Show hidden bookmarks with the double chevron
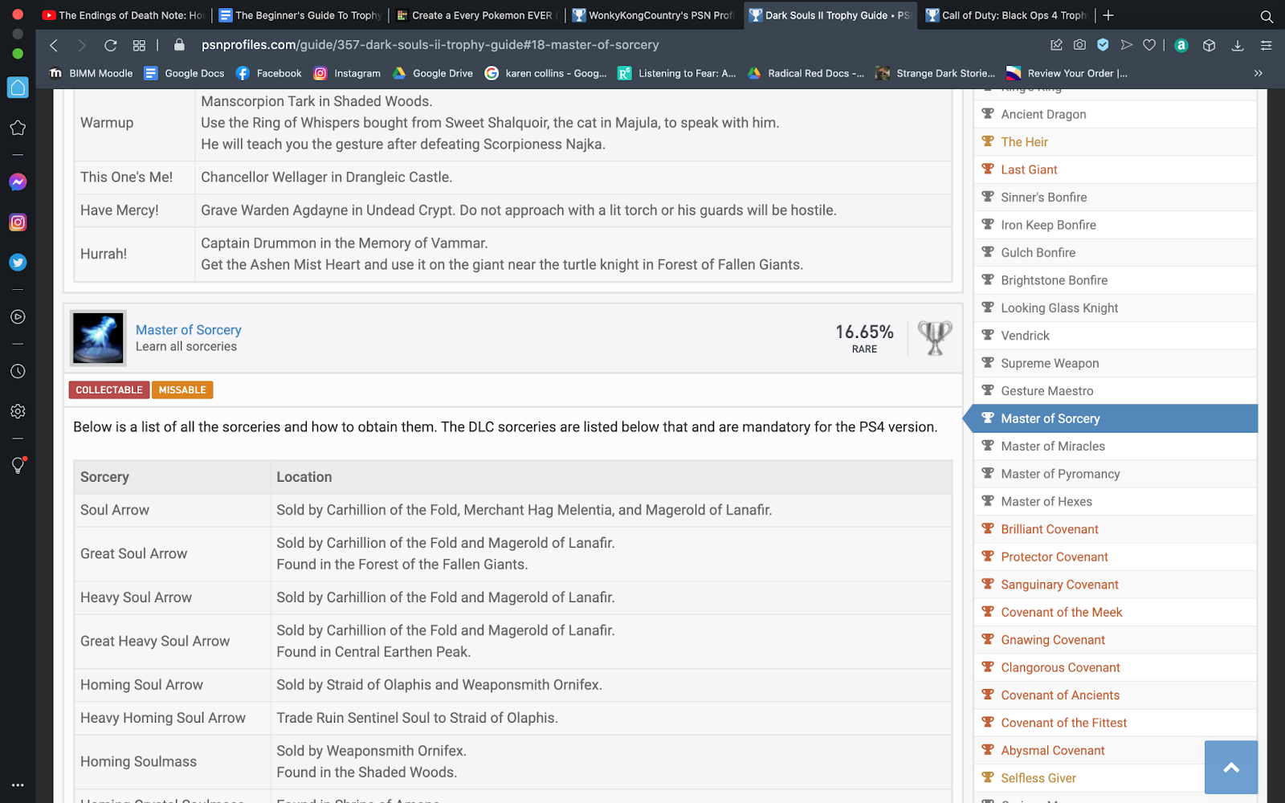The image size is (1285, 803). [1258, 73]
